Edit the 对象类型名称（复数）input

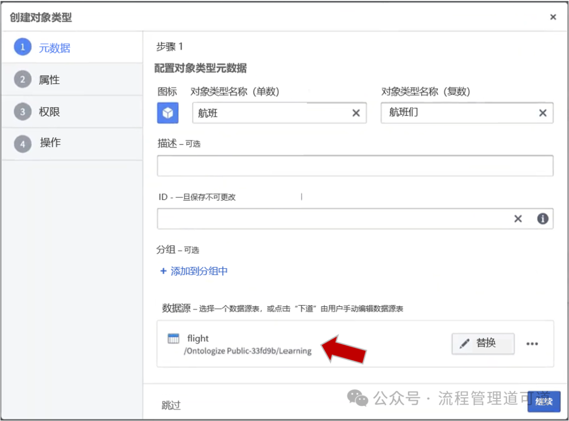(x=458, y=113)
